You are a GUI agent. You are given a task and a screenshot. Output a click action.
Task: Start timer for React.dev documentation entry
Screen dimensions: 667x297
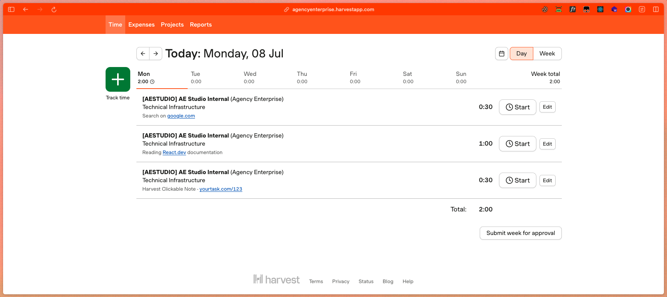(x=517, y=144)
